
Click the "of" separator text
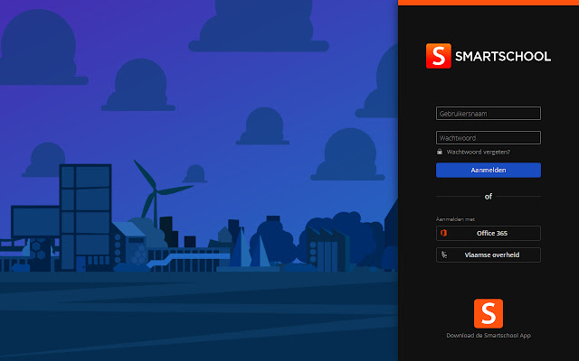pyautogui.click(x=489, y=197)
